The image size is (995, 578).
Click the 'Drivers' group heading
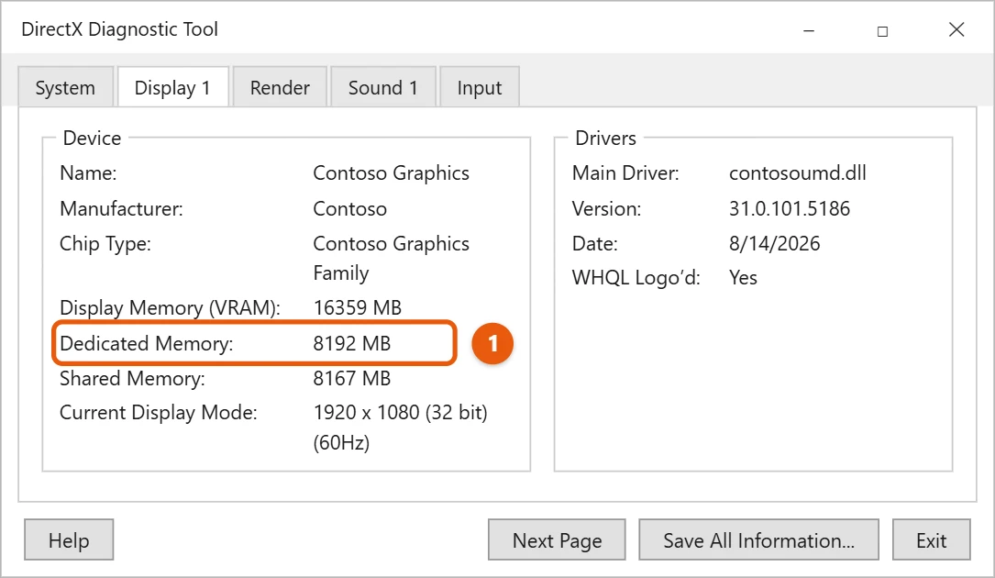coord(605,138)
